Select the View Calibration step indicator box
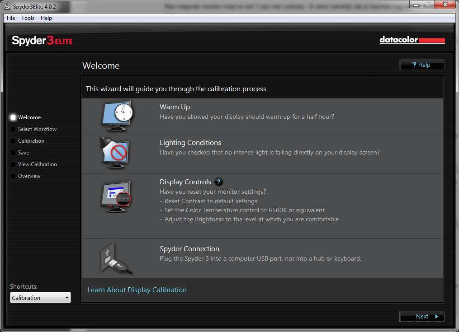This screenshot has height=332, width=459. 13,164
